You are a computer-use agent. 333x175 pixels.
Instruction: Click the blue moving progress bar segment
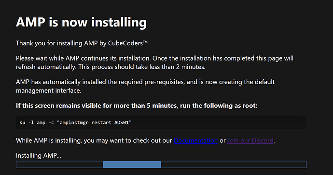coord(132,164)
